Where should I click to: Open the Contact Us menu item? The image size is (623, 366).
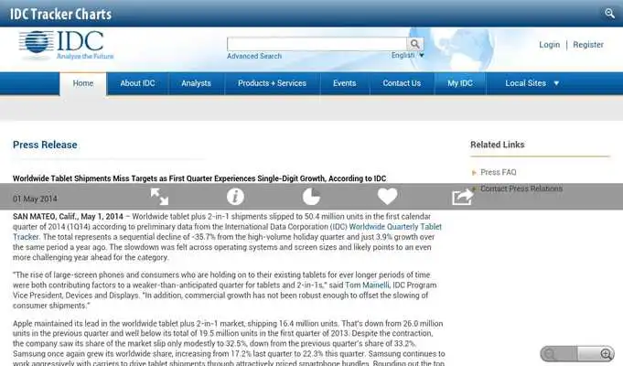tap(402, 83)
